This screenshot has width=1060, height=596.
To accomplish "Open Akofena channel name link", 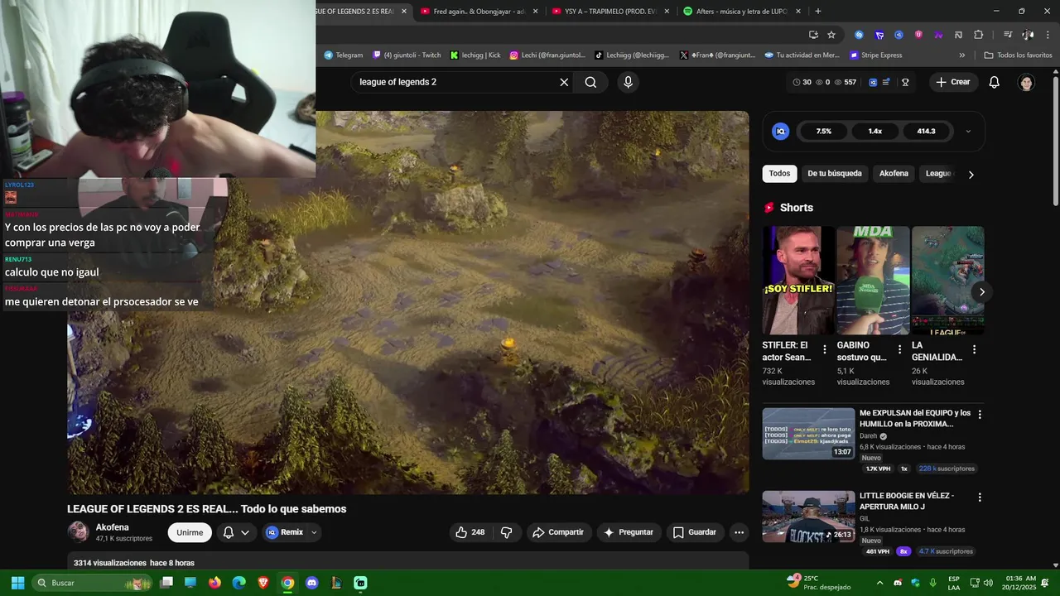I will [x=112, y=527].
